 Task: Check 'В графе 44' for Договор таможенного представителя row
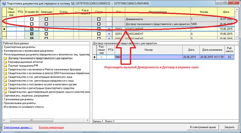click(x=32, y=24)
